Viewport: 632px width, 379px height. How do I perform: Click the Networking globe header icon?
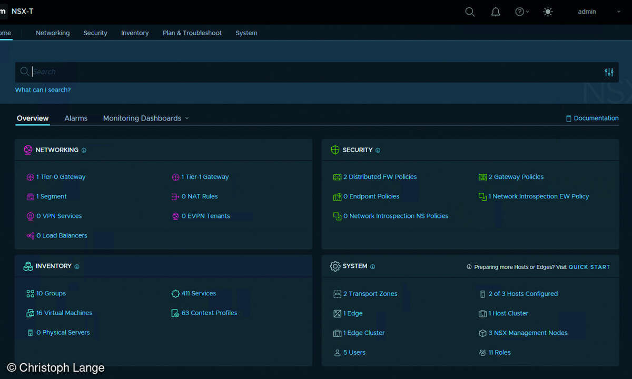tap(28, 150)
